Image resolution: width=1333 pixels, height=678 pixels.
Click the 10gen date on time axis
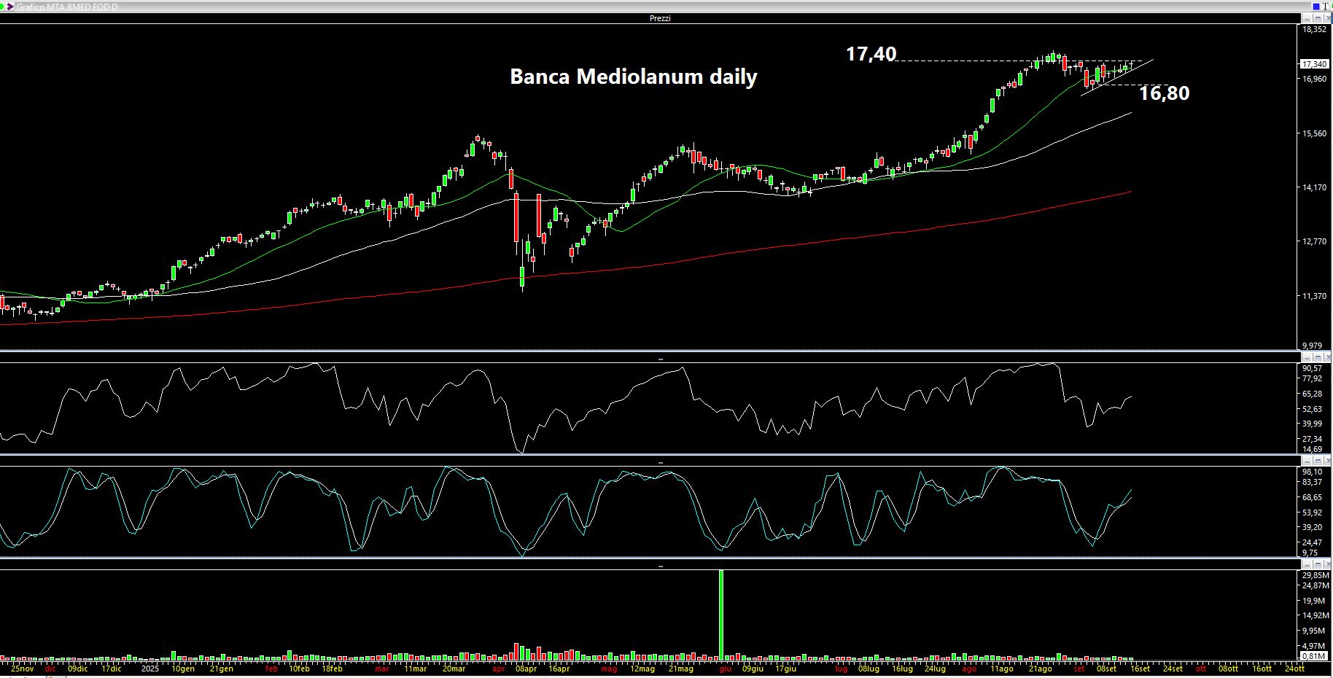coord(183,669)
